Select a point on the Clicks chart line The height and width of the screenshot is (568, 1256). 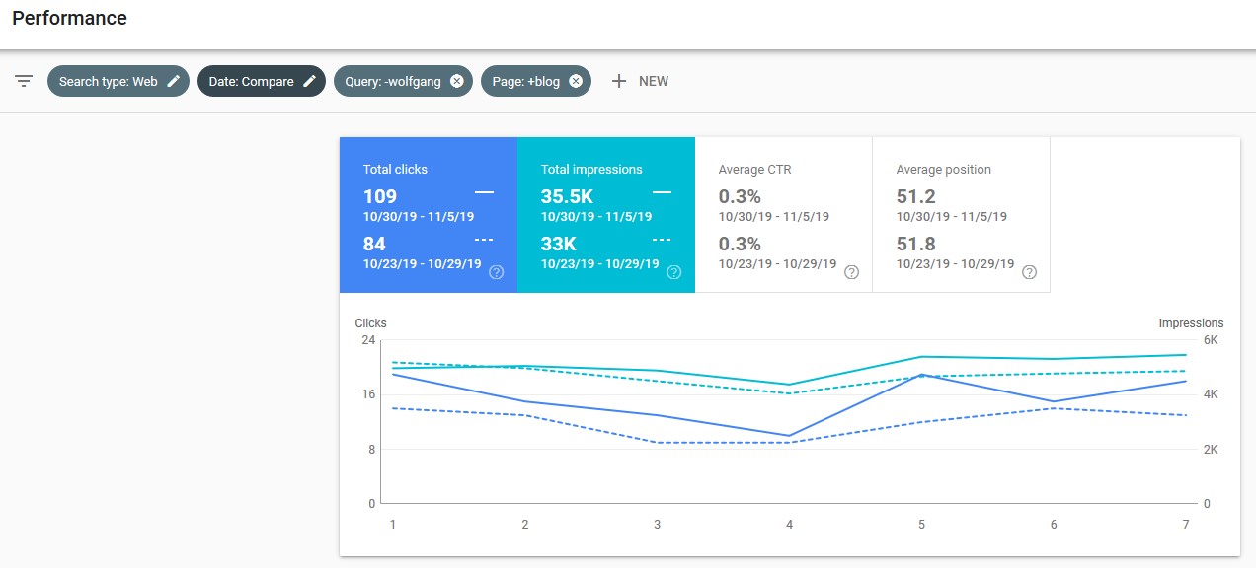point(921,374)
